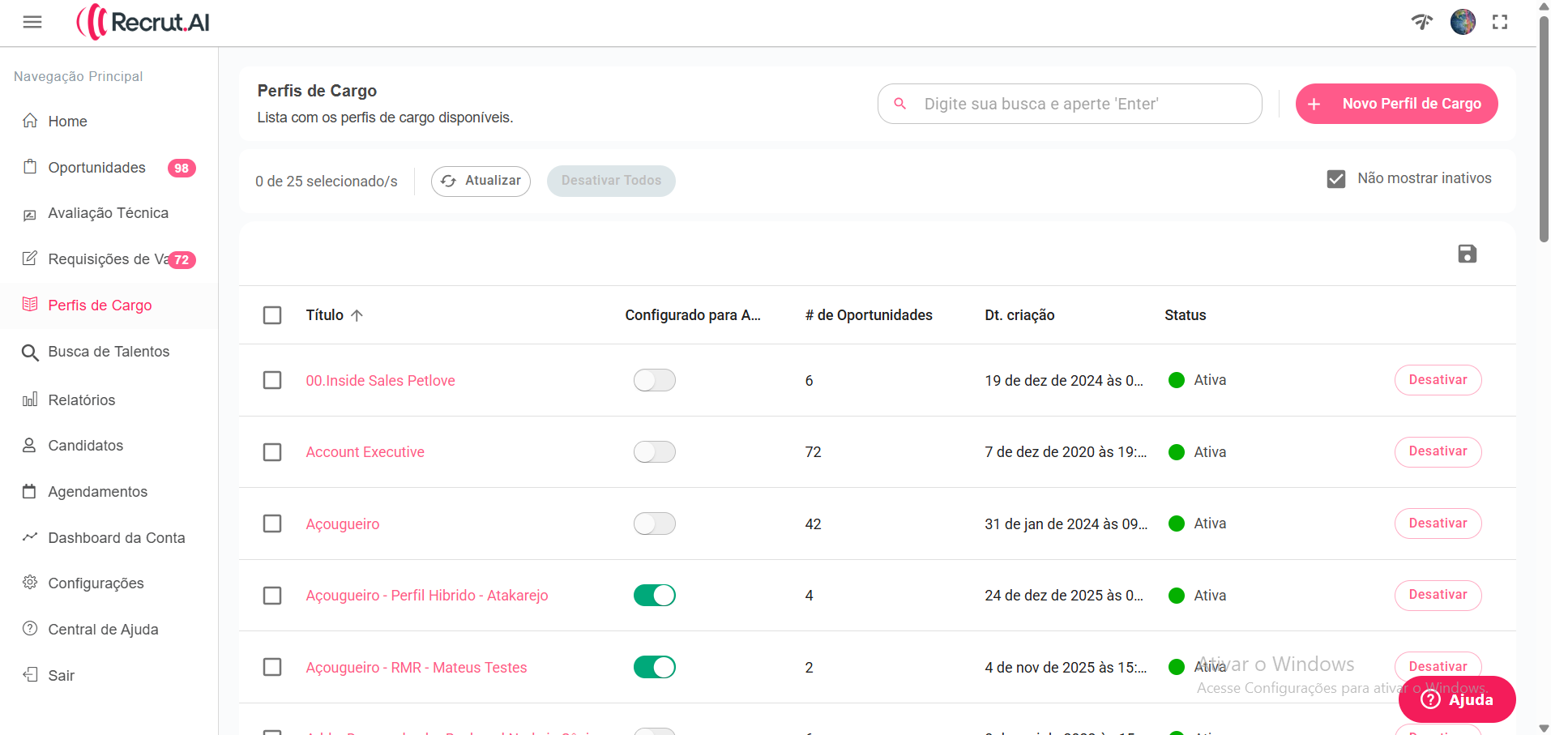Uncheck Não mostrar inativos
The image size is (1551, 735).
coord(1335,178)
